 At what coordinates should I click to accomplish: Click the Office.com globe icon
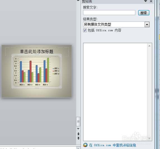pos(85,145)
